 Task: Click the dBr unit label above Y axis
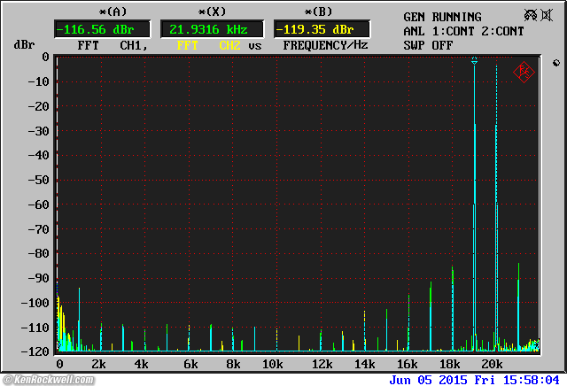24,44
